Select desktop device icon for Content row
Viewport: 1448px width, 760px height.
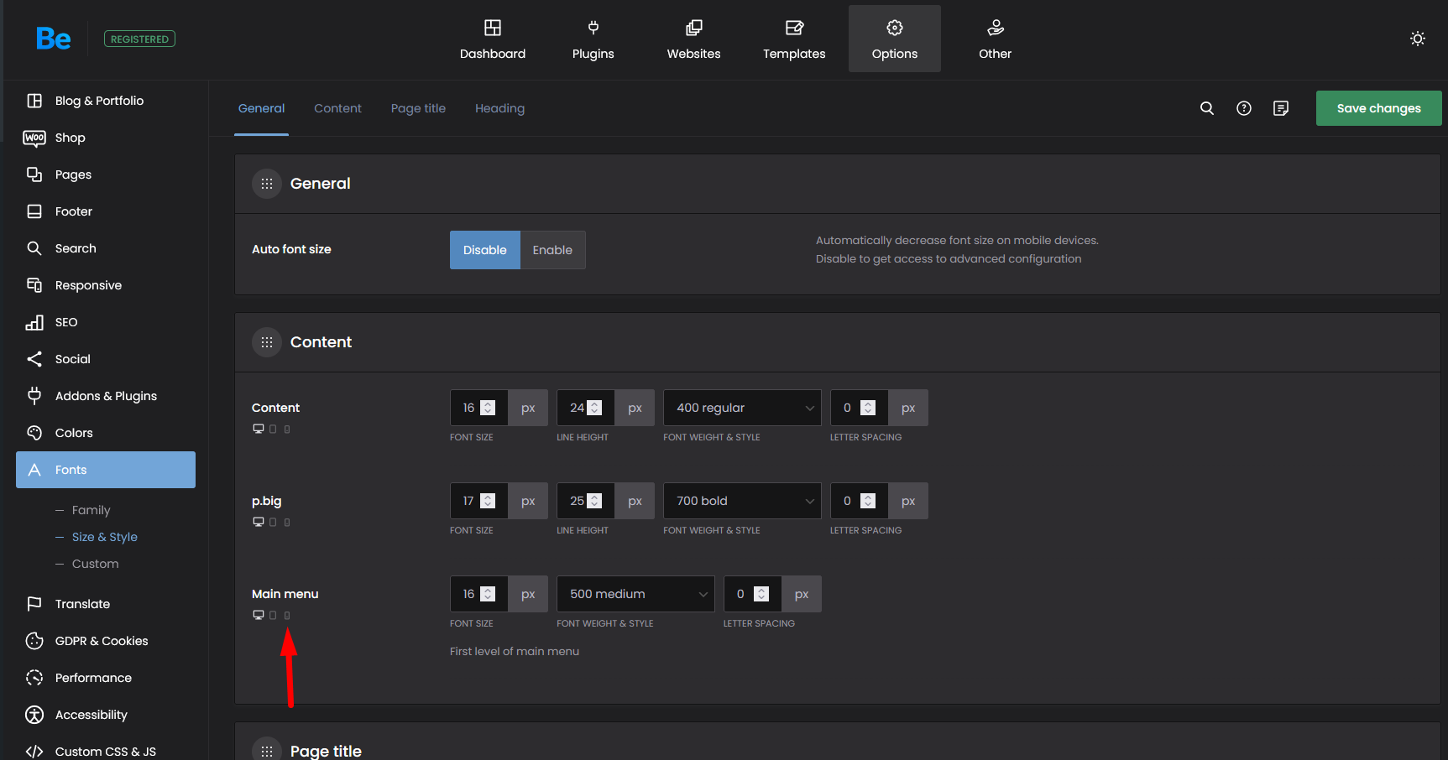click(x=259, y=429)
